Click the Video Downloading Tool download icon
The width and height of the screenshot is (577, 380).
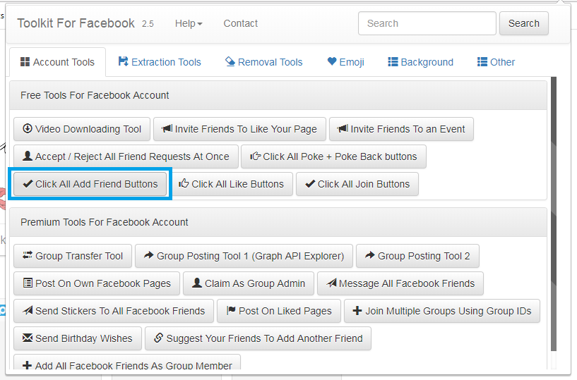(28, 129)
